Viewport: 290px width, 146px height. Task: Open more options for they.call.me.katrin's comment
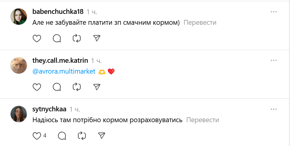[x=274, y=60]
